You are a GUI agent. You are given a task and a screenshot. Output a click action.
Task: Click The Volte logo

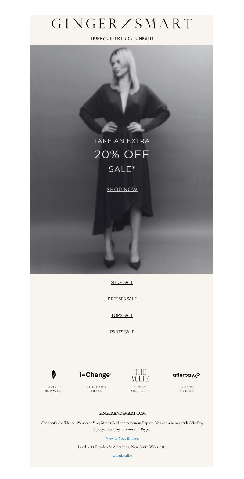(x=140, y=375)
